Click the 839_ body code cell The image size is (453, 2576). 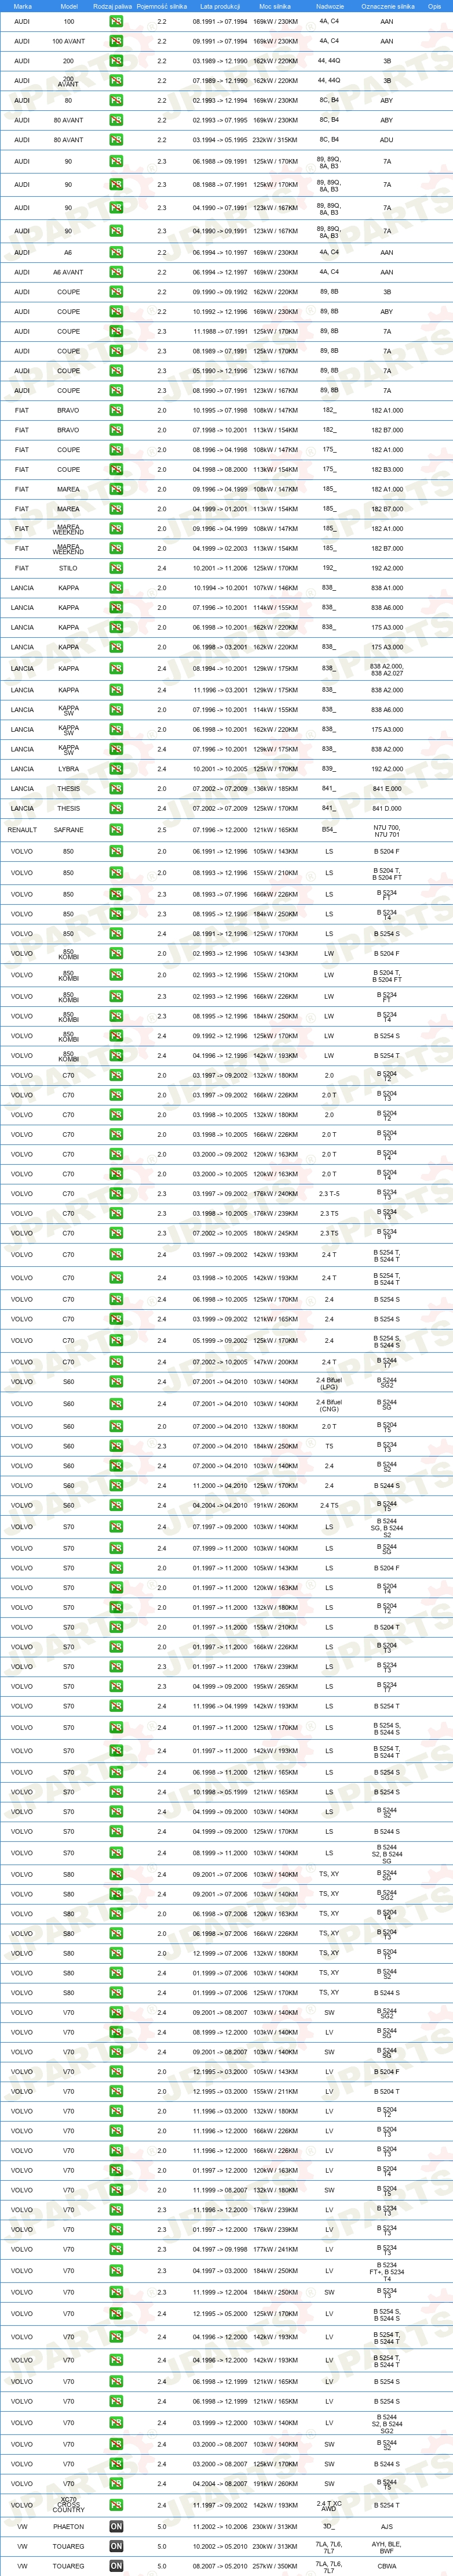coord(329,769)
